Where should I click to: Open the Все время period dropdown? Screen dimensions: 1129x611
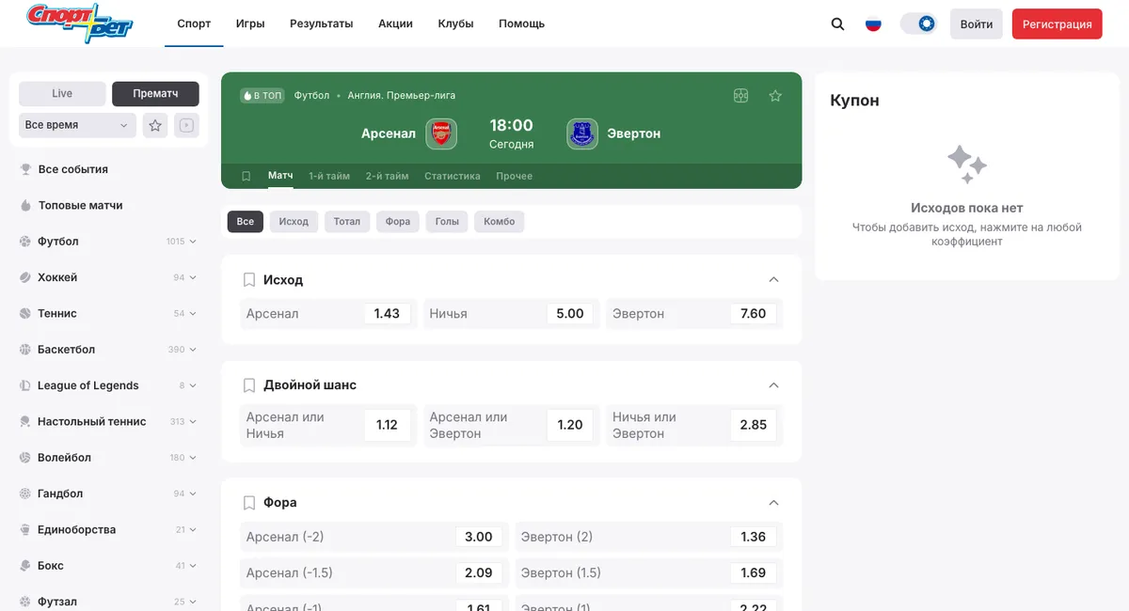click(x=78, y=125)
